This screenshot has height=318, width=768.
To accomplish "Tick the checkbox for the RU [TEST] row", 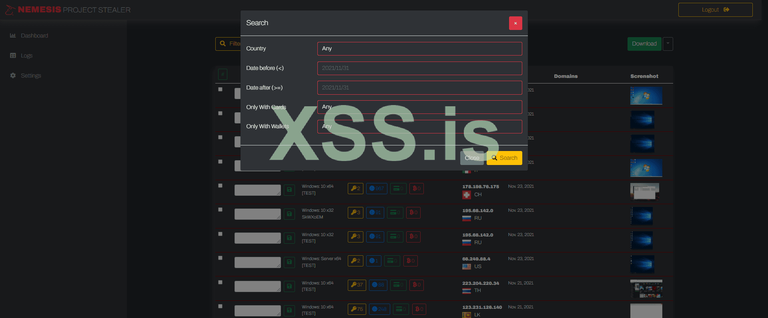I will click(220, 234).
